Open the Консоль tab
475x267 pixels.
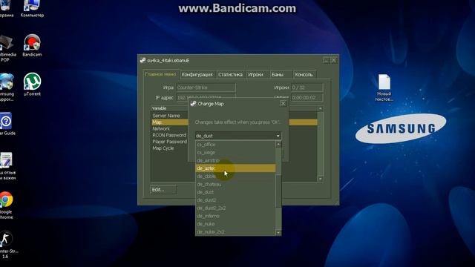tap(304, 74)
